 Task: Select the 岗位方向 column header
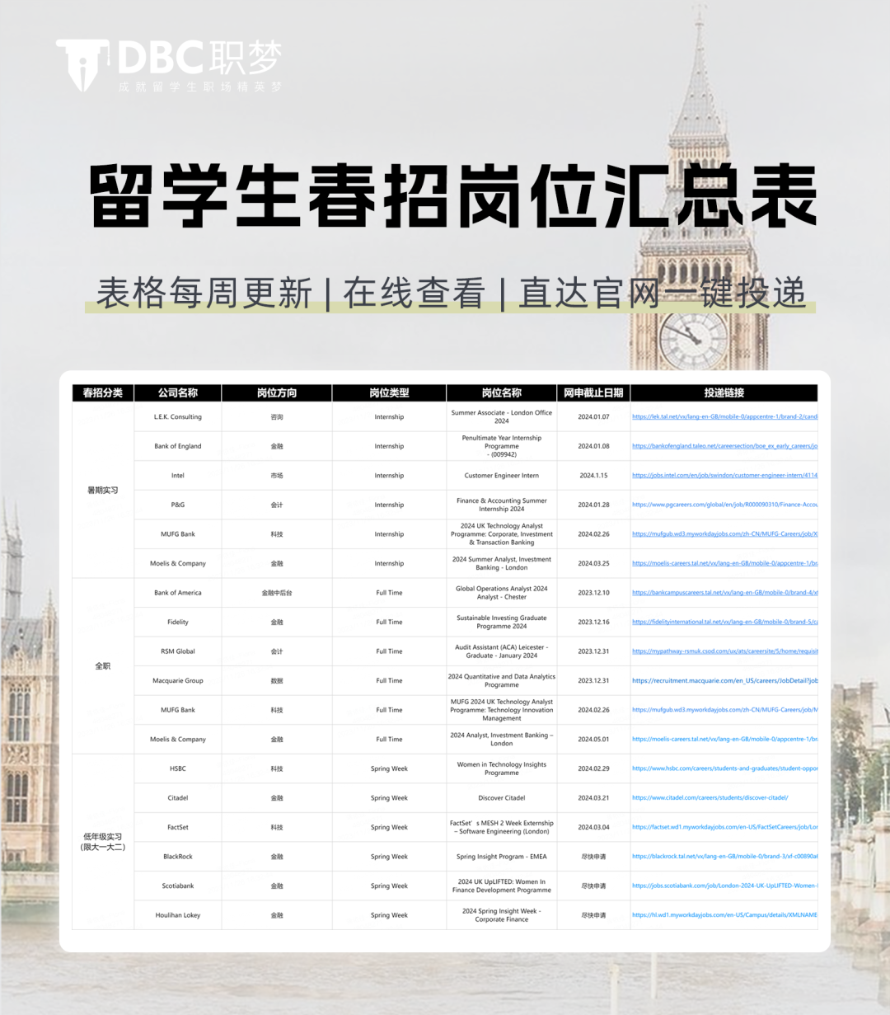pos(277,393)
